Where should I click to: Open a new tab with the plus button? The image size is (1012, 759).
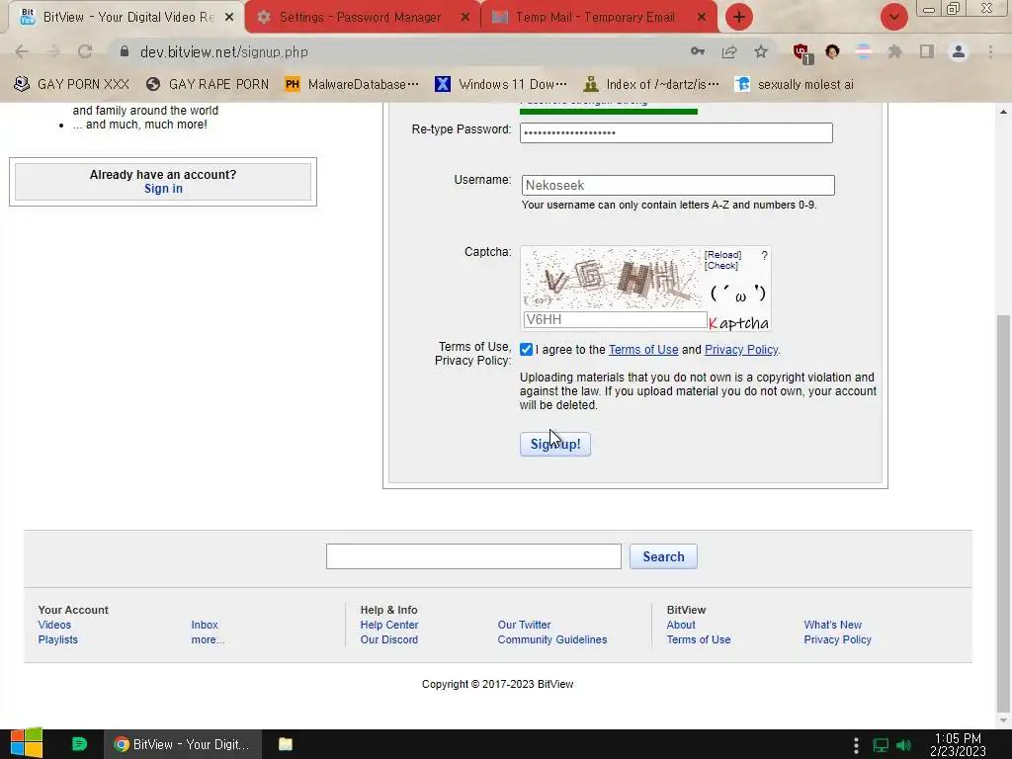point(739,17)
